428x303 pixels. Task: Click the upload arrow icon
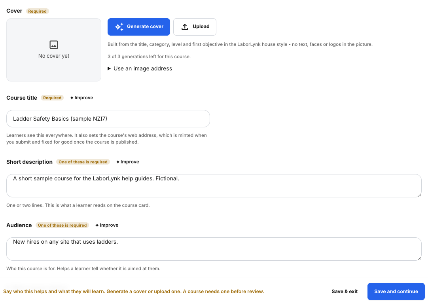pyautogui.click(x=185, y=27)
